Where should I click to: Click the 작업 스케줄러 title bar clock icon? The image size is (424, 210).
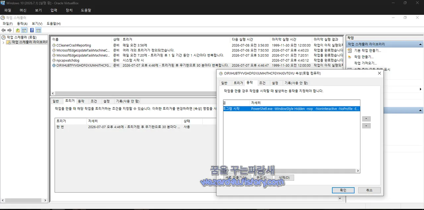point(3,17)
